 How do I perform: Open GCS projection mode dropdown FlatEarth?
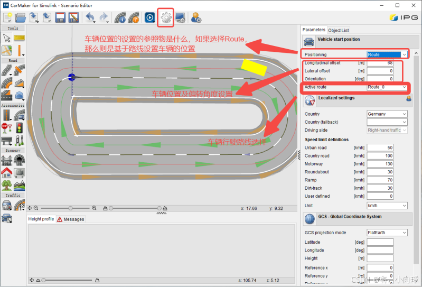(x=387, y=233)
